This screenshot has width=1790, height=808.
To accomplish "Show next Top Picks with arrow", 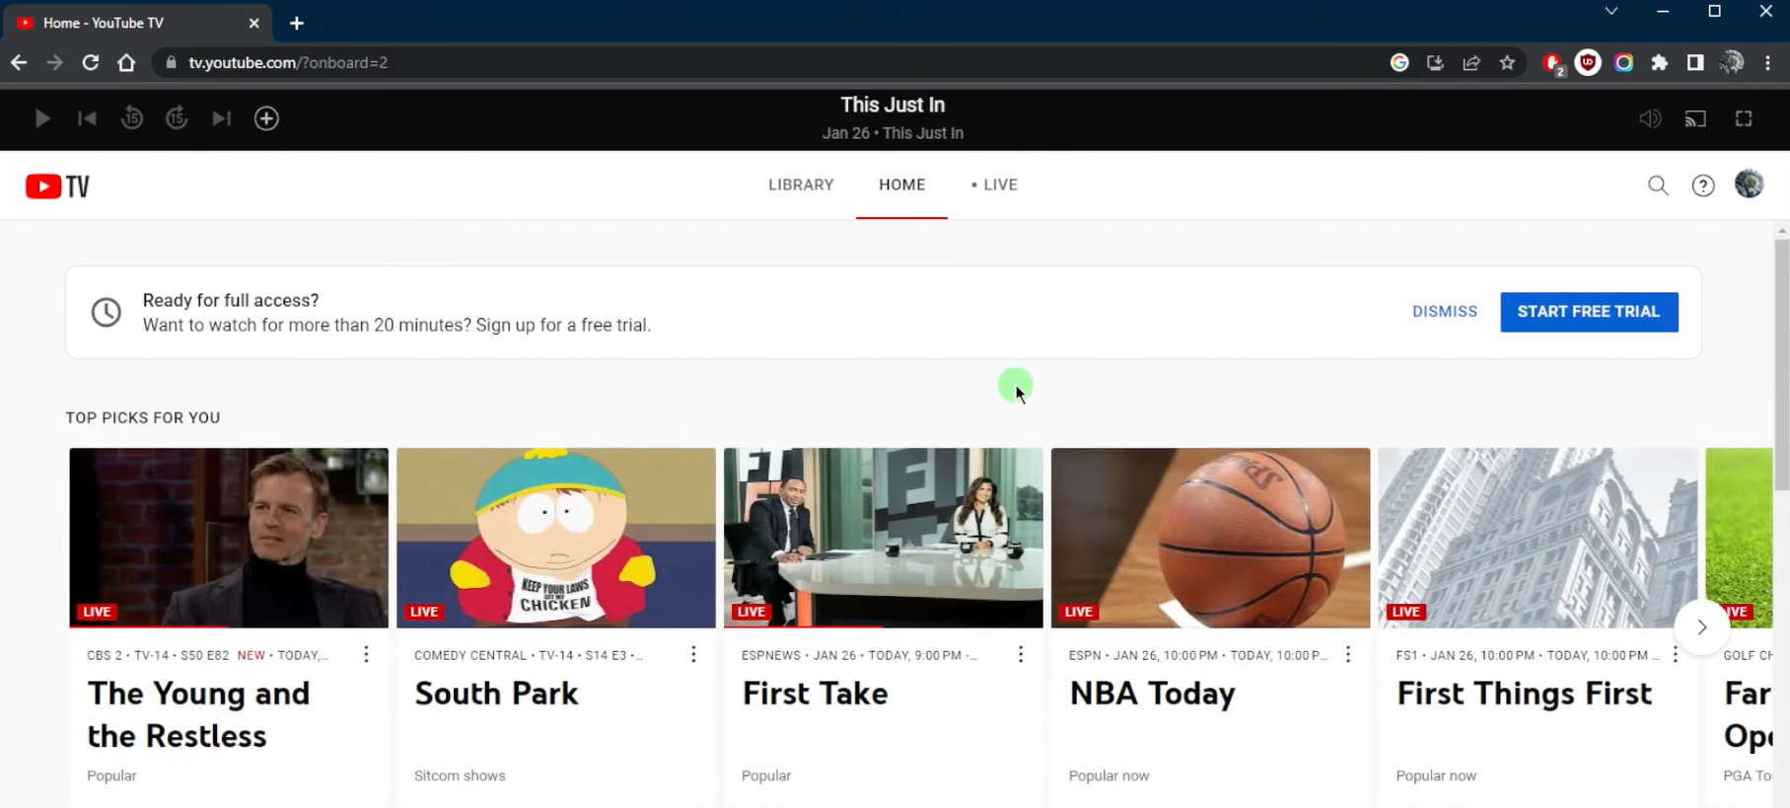I will coord(1702,626).
